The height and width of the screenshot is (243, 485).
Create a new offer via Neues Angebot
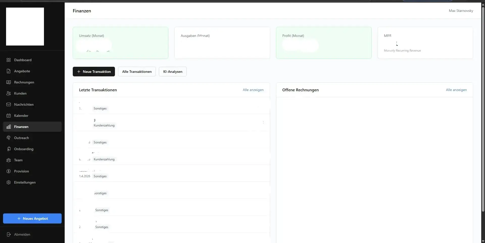(32, 218)
